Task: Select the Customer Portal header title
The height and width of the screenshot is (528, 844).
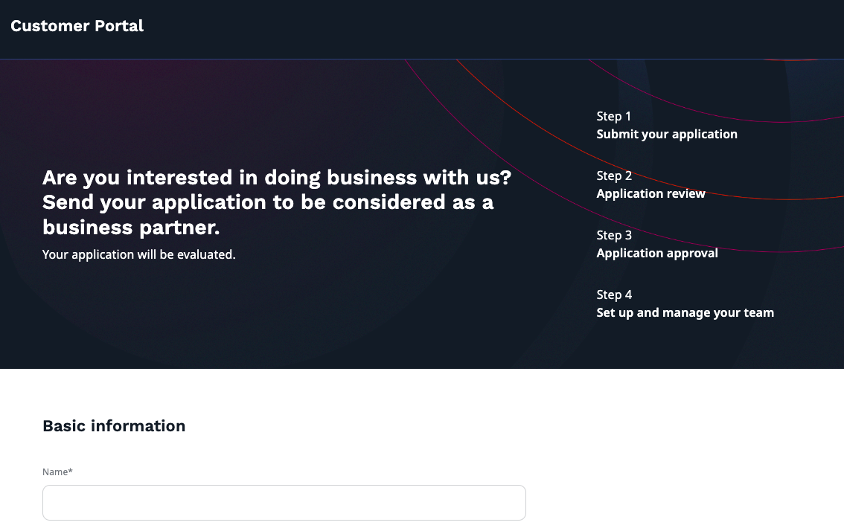Action: [77, 25]
